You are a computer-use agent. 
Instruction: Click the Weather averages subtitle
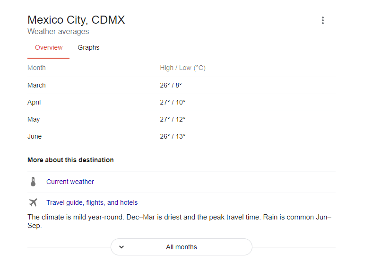58,32
